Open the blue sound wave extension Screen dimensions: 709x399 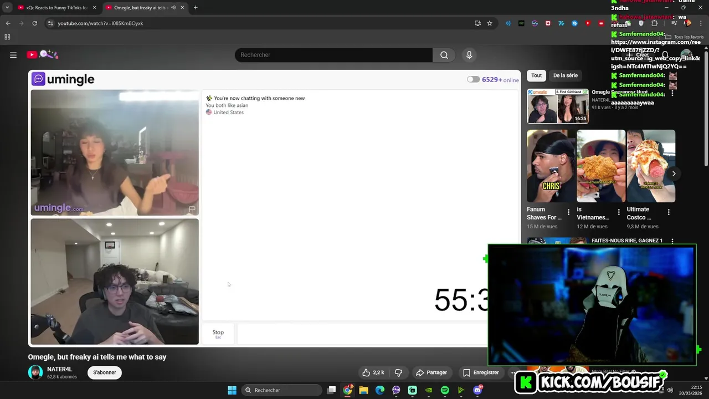(508, 23)
